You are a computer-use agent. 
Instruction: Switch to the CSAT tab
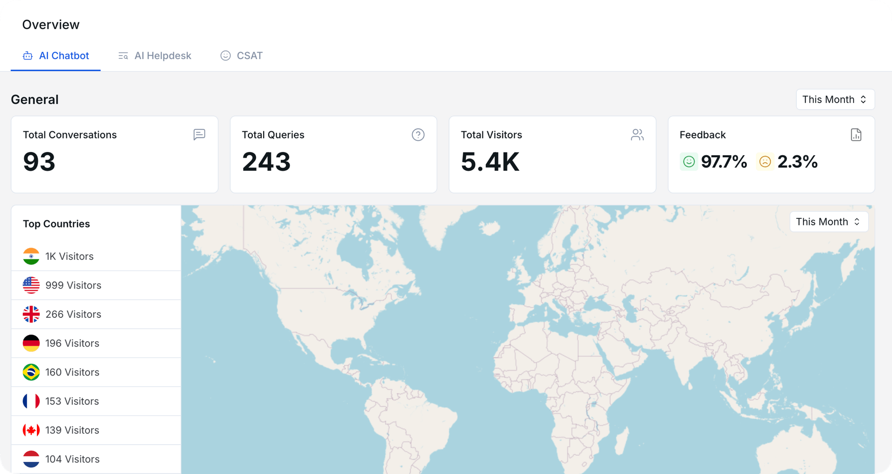click(241, 56)
